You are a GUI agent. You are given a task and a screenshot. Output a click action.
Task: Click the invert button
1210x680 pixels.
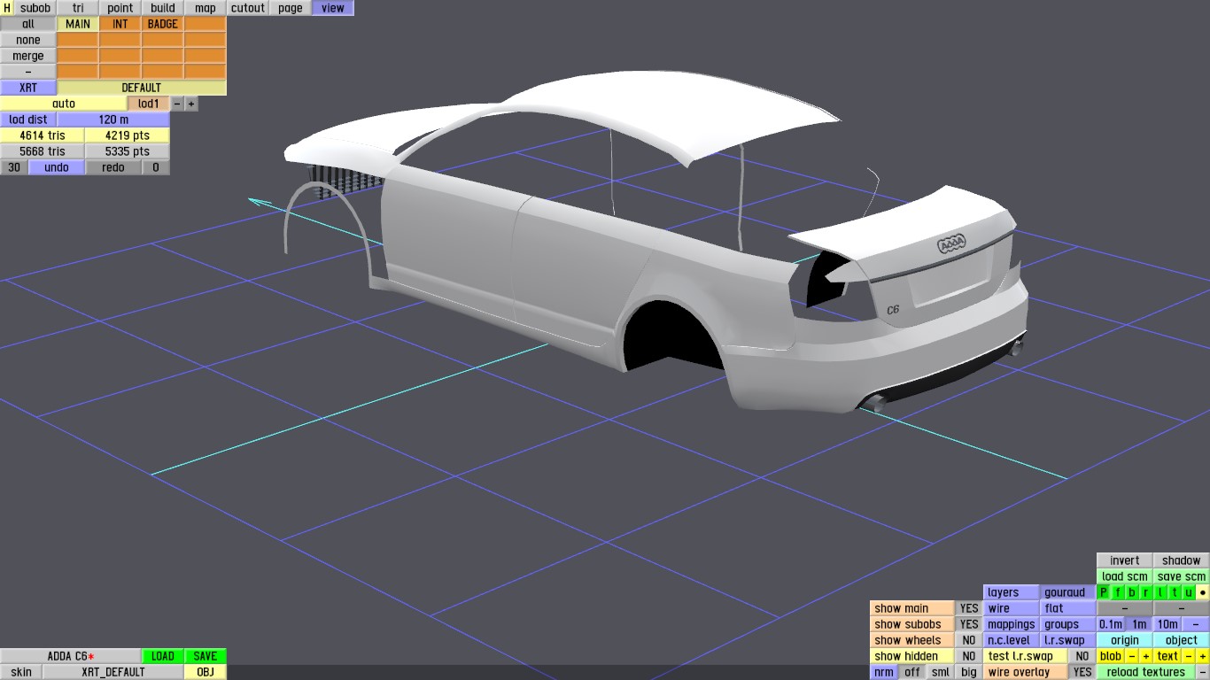pos(1125,560)
